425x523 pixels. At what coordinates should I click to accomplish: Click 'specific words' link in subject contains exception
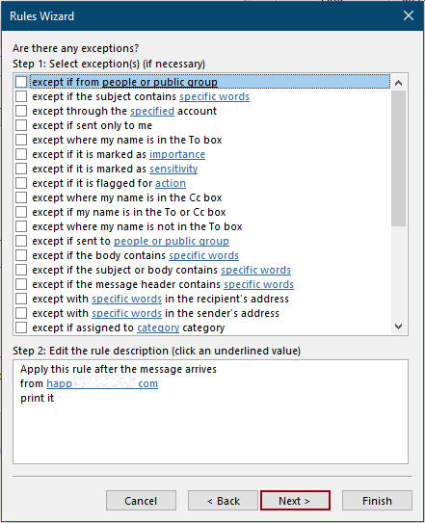coord(214,96)
